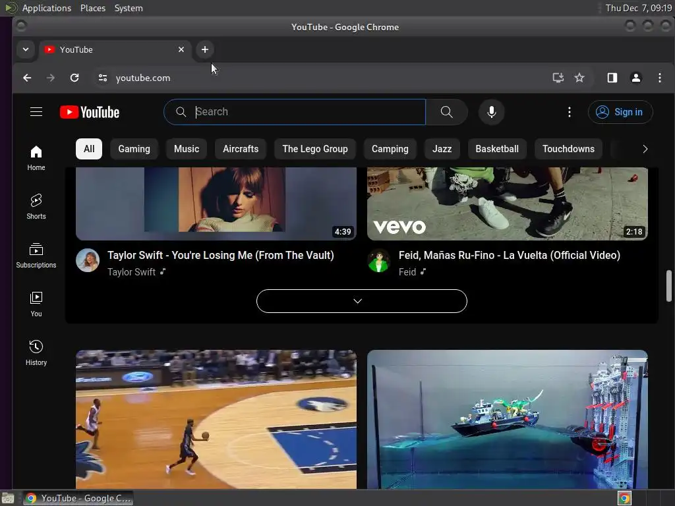Click YouTube - Google Chrome taskbar button
The width and height of the screenshot is (675, 506).
click(x=78, y=498)
